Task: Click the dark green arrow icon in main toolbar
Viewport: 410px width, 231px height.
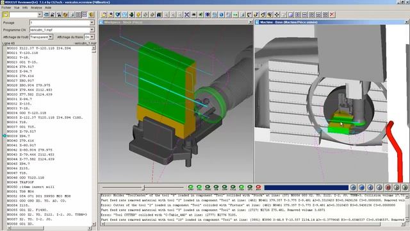Action: click(x=131, y=15)
